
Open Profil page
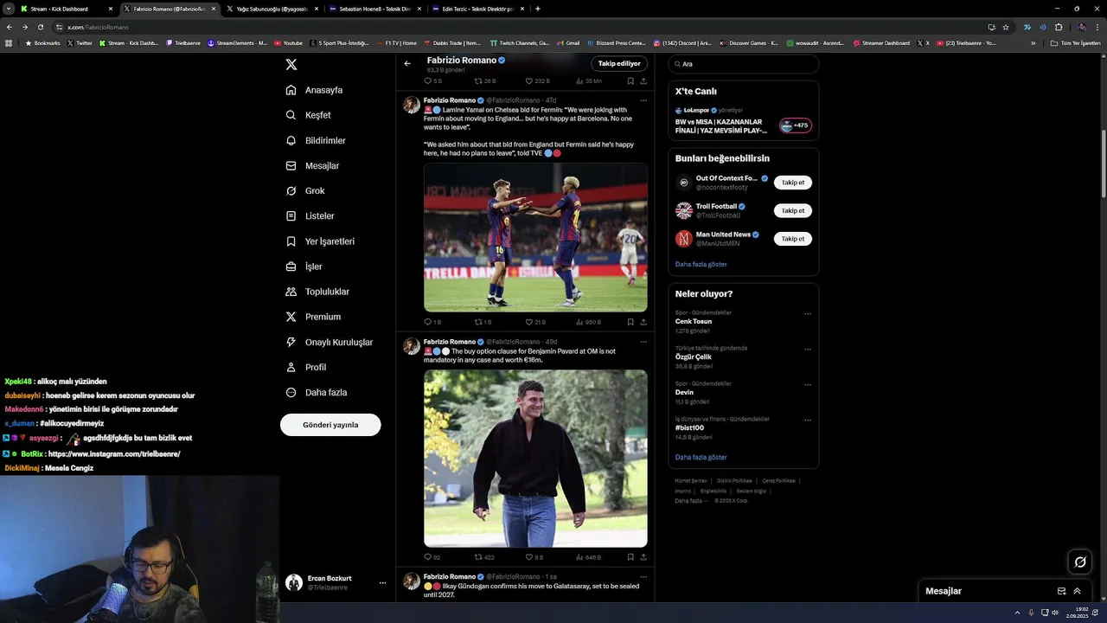click(x=306, y=367)
